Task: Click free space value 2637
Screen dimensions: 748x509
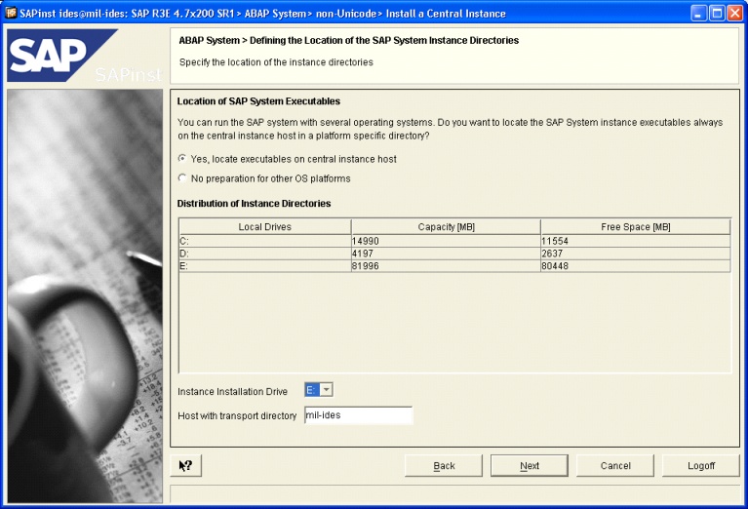Action: click(x=552, y=254)
